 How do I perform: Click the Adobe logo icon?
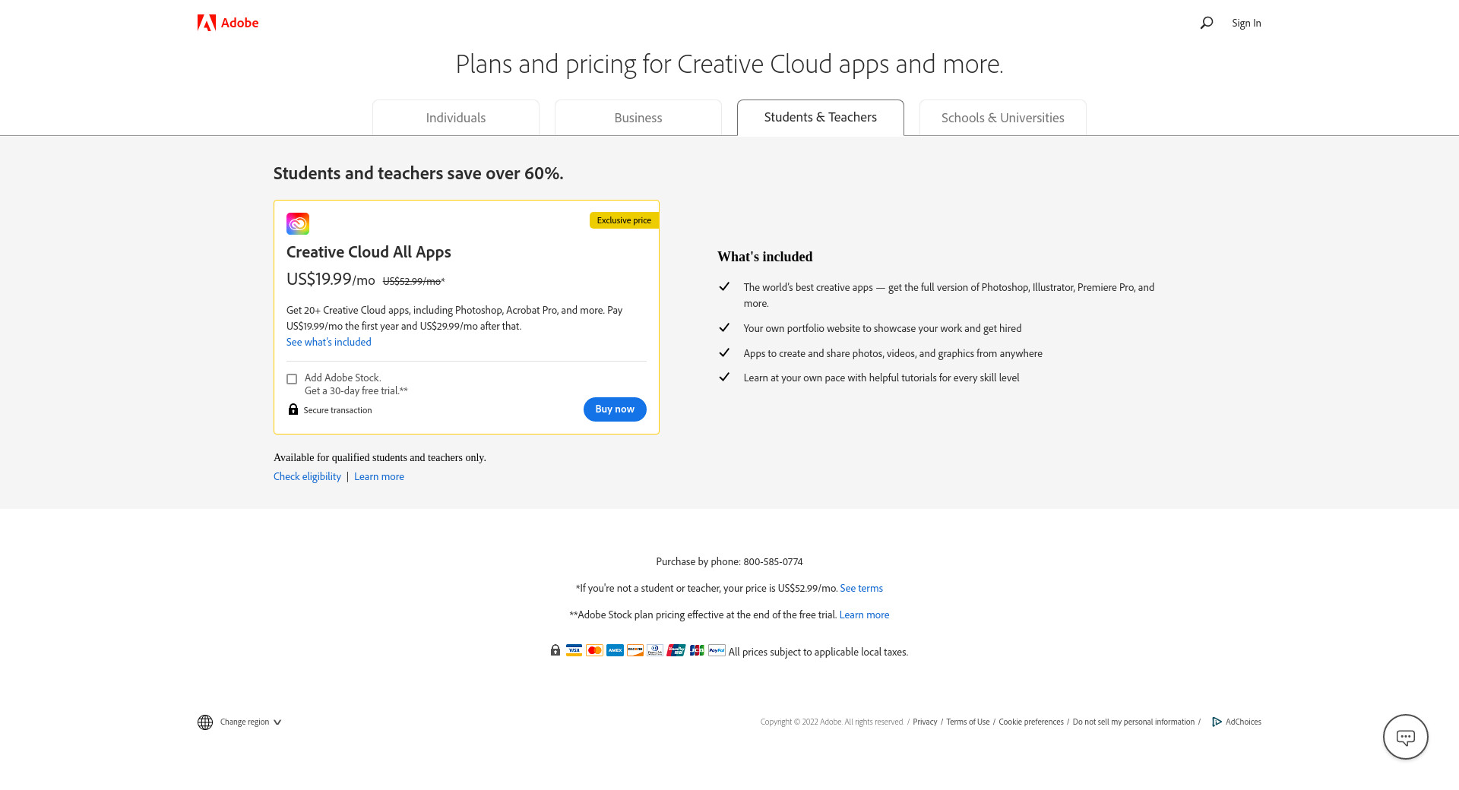206,23
